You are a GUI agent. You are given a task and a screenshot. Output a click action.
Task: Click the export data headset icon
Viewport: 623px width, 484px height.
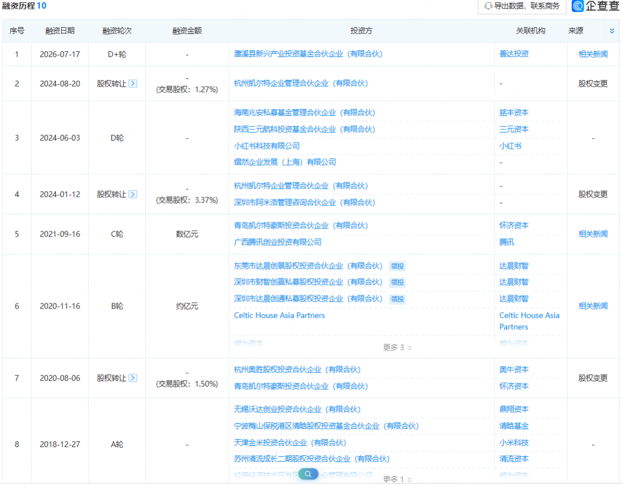pyautogui.click(x=488, y=6)
